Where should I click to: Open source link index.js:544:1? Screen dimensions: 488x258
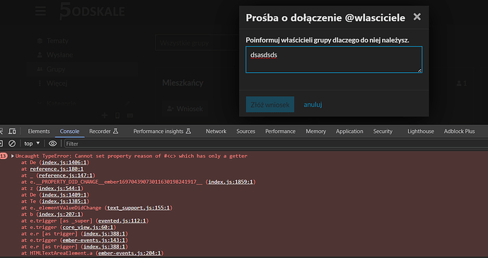tap(59, 189)
